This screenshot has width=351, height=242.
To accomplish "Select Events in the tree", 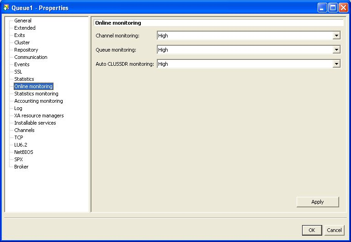I will [22, 64].
